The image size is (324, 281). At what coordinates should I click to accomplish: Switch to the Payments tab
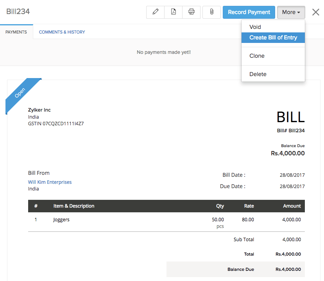click(16, 32)
